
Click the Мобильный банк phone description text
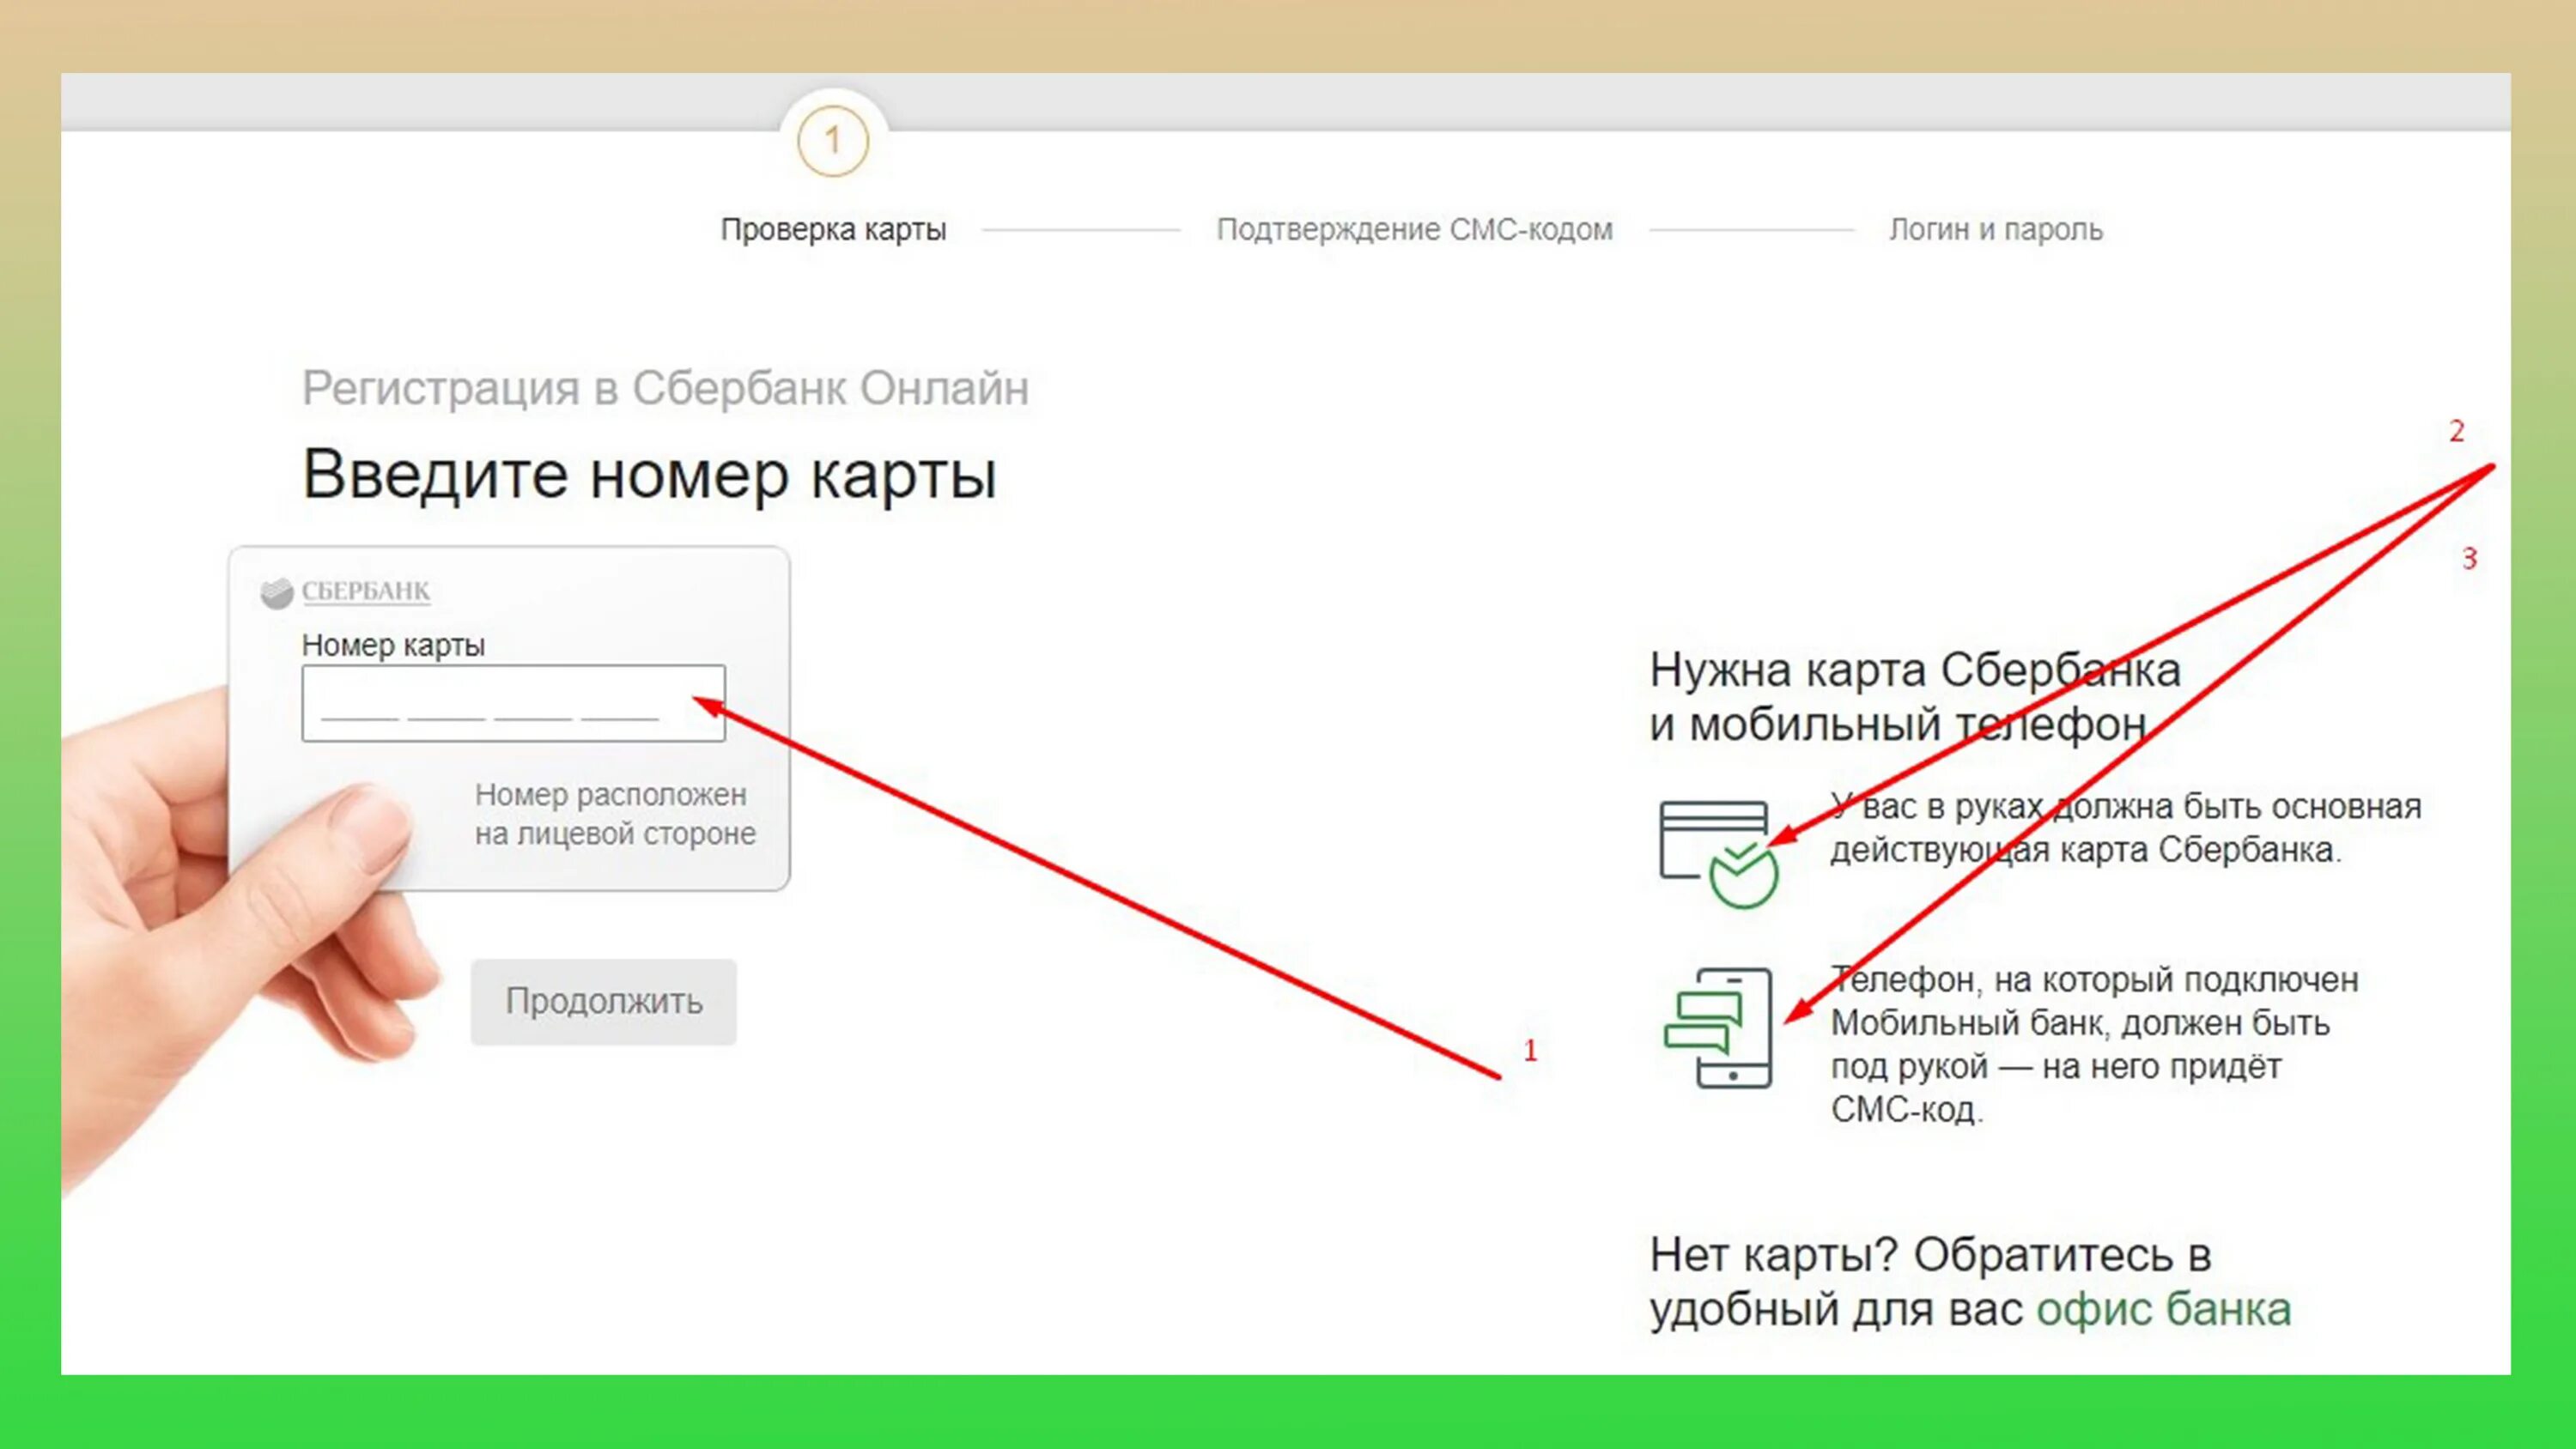[2094, 1044]
